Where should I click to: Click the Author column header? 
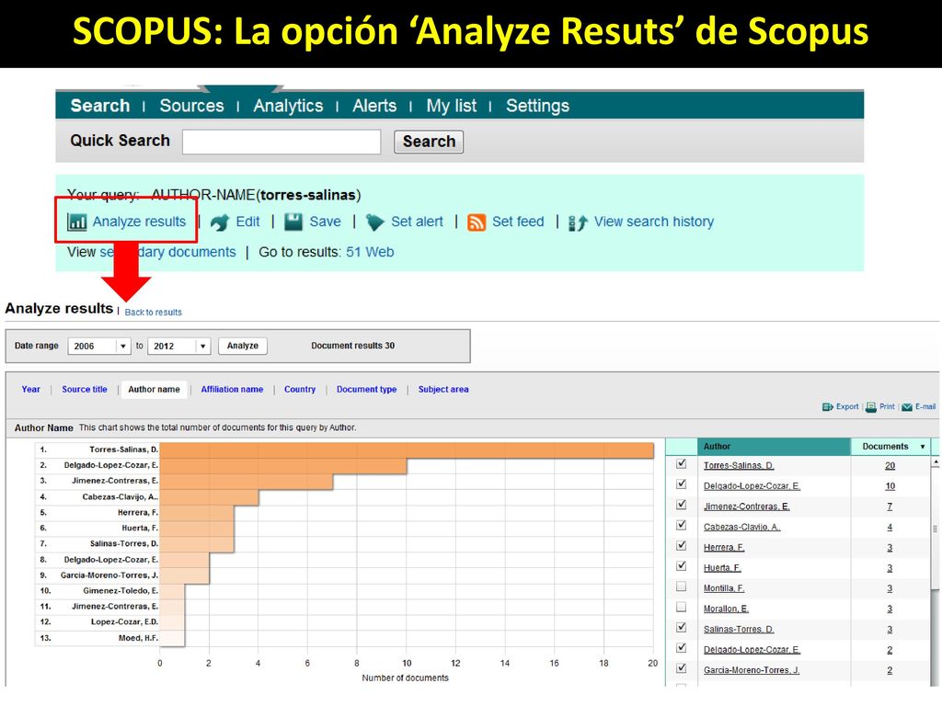click(774, 447)
